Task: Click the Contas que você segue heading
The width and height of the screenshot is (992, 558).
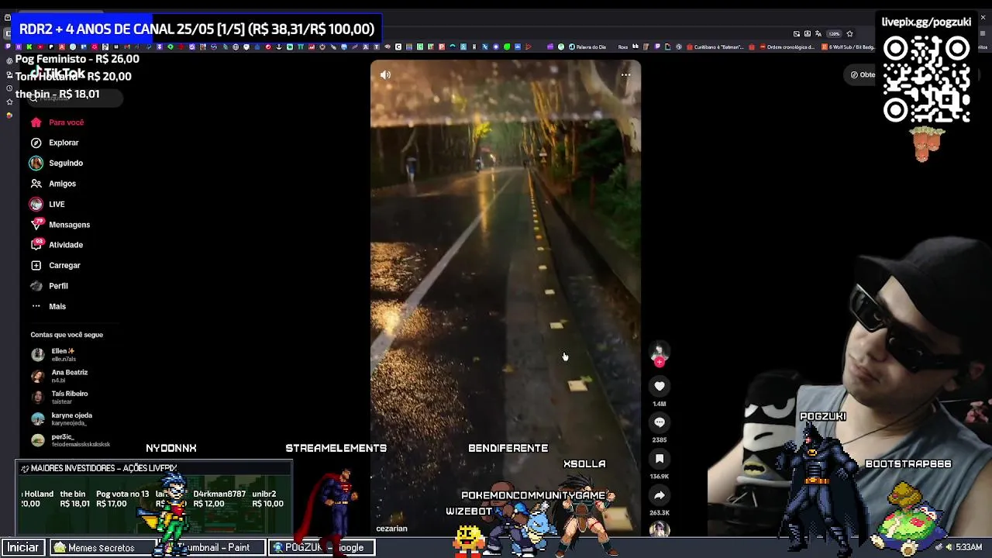Action: point(67,335)
